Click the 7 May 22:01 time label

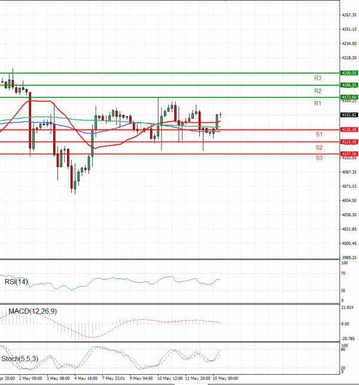tap(114, 378)
